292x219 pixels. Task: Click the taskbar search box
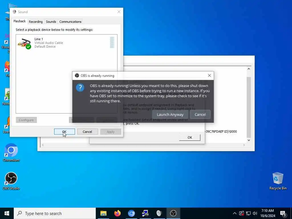54,213
